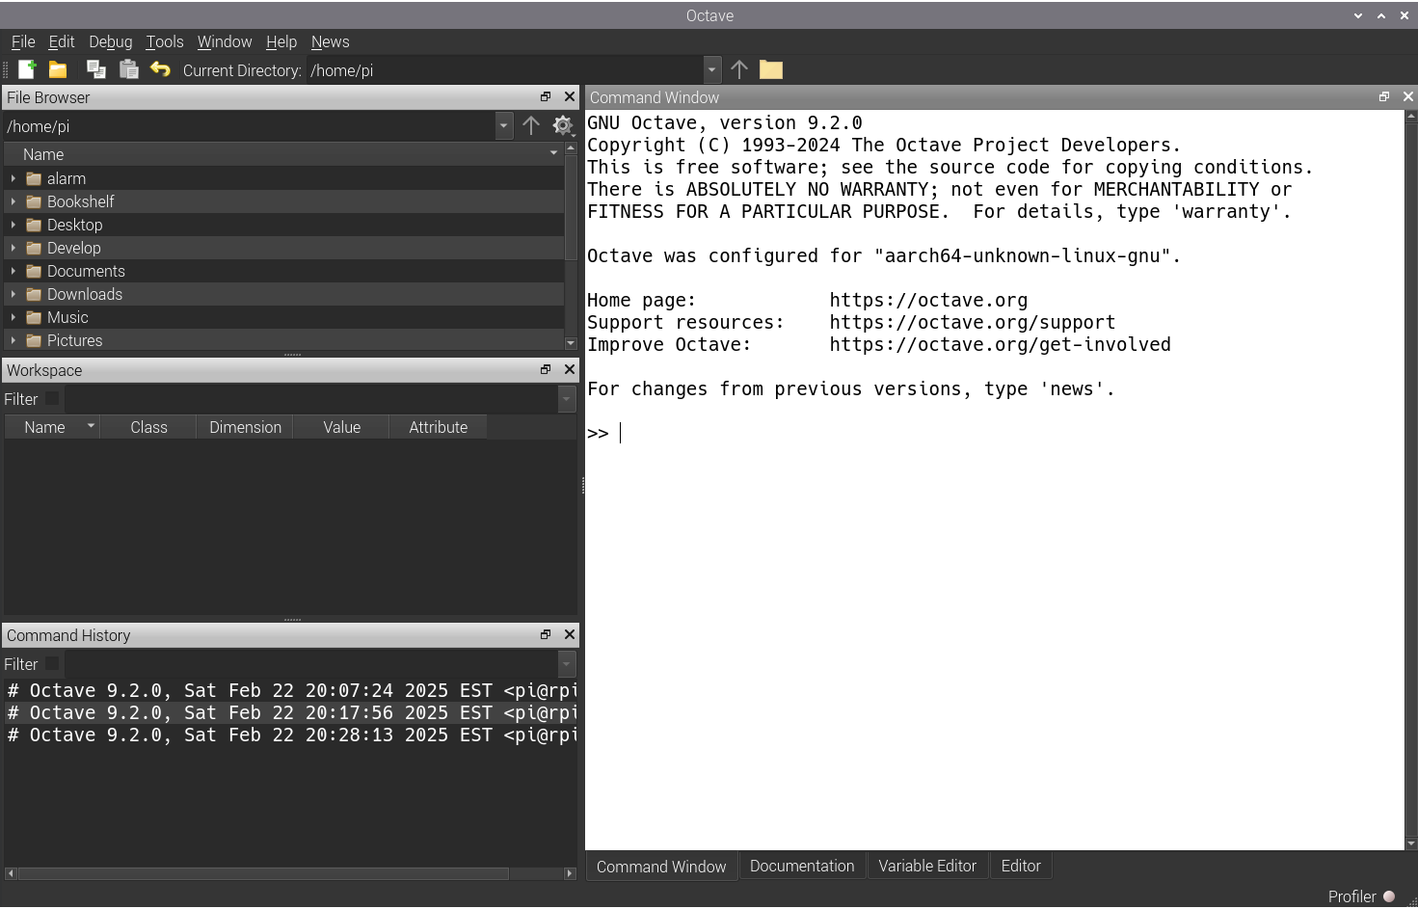Open the Window menu

pos(225,41)
